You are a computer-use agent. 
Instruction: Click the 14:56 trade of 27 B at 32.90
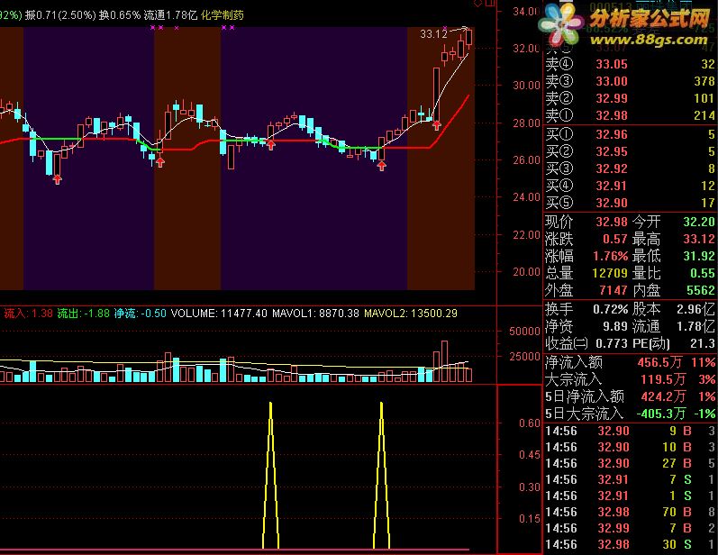tap(630, 463)
